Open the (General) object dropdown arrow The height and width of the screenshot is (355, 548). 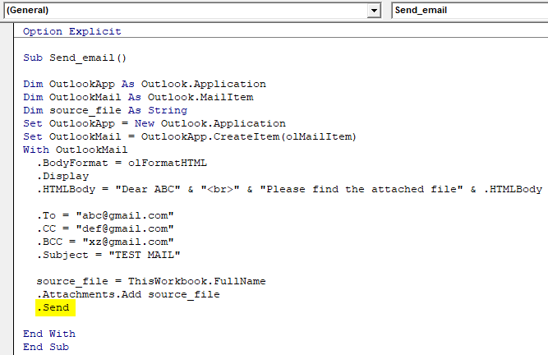pos(374,11)
